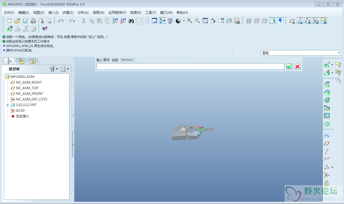Click the binoculars Find icon
The image size is (344, 204).
click(x=131, y=21)
